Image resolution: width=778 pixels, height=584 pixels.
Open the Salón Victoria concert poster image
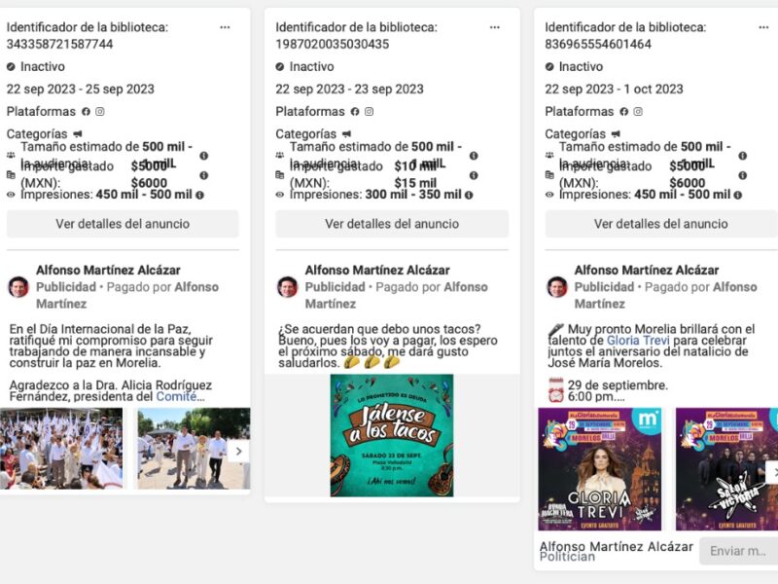click(726, 469)
